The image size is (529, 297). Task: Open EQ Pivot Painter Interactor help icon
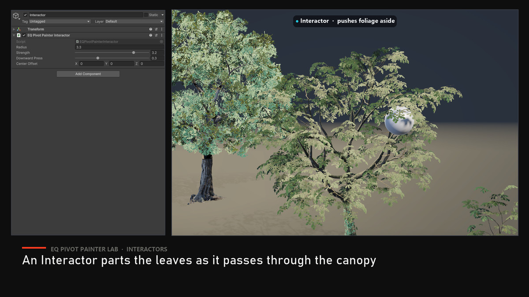tap(151, 35)
